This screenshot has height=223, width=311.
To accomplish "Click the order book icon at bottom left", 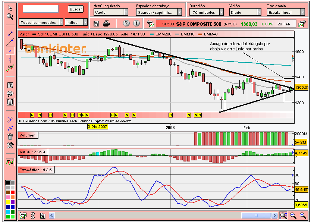I will pyautogui.click(x=43, y=215).
